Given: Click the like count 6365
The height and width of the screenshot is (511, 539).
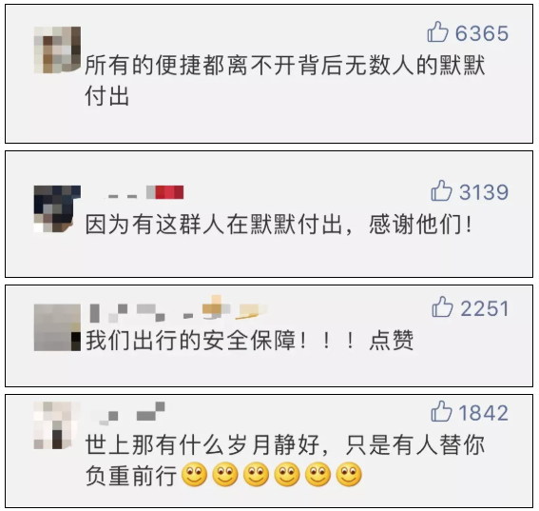Looking at the screenshot, I should point(482,33).
